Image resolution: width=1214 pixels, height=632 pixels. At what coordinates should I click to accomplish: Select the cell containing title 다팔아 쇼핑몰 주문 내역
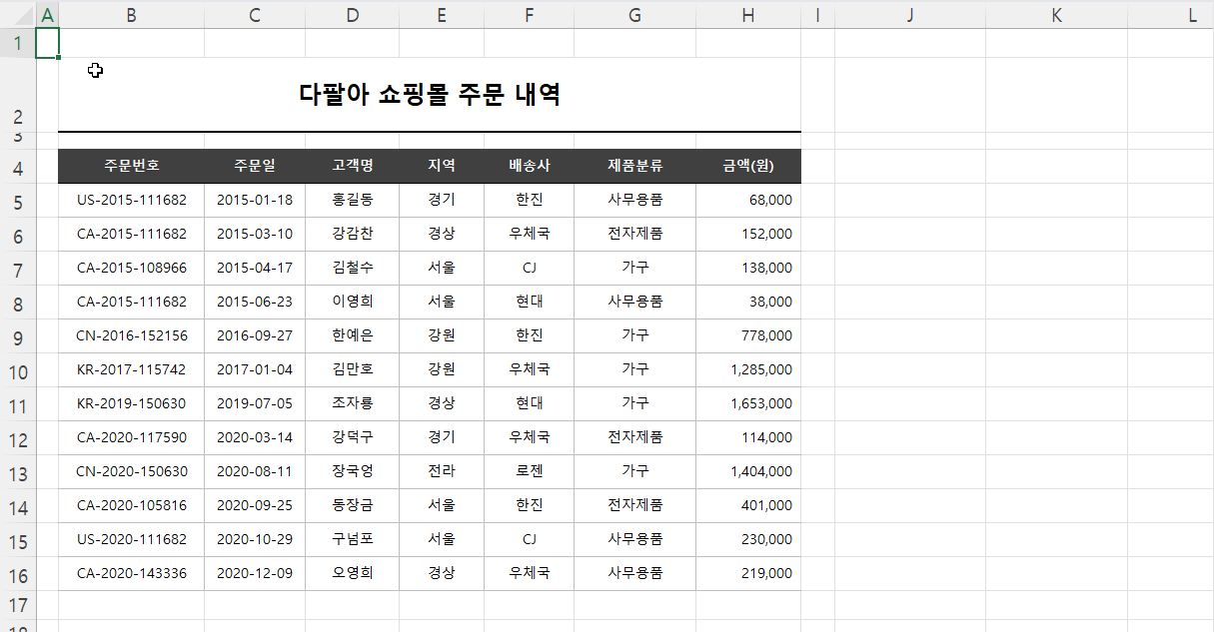coord(430,92)
